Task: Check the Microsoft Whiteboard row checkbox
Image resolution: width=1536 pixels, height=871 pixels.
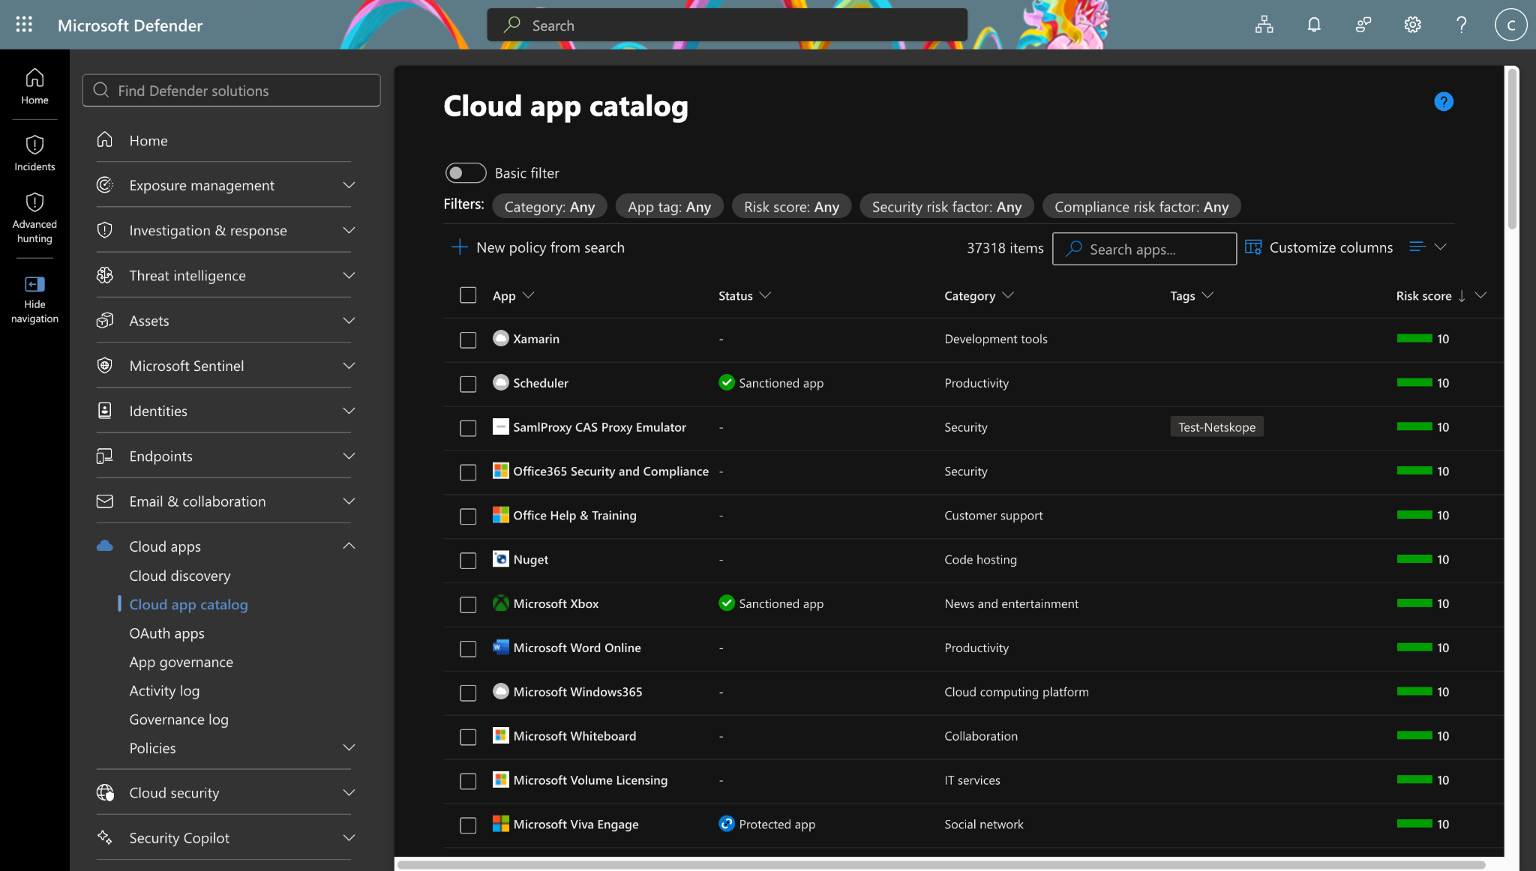Action: [468, 737]
